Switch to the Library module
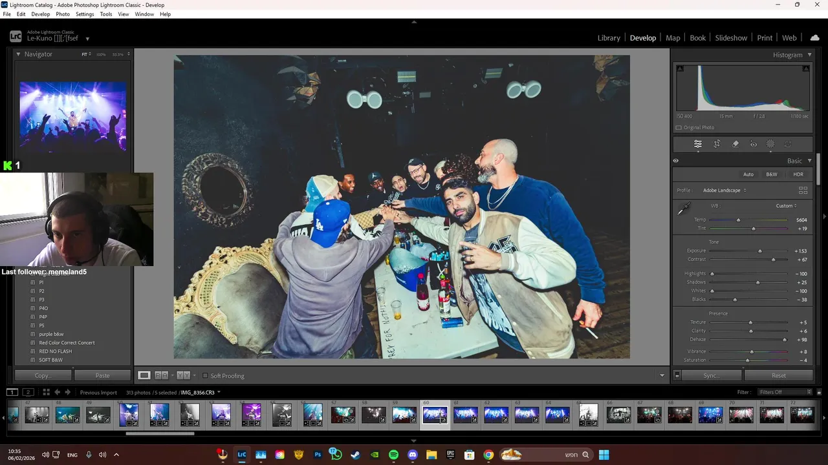Image resolution: width=828 pixels, height=465 pixels. tap(609, 37)
